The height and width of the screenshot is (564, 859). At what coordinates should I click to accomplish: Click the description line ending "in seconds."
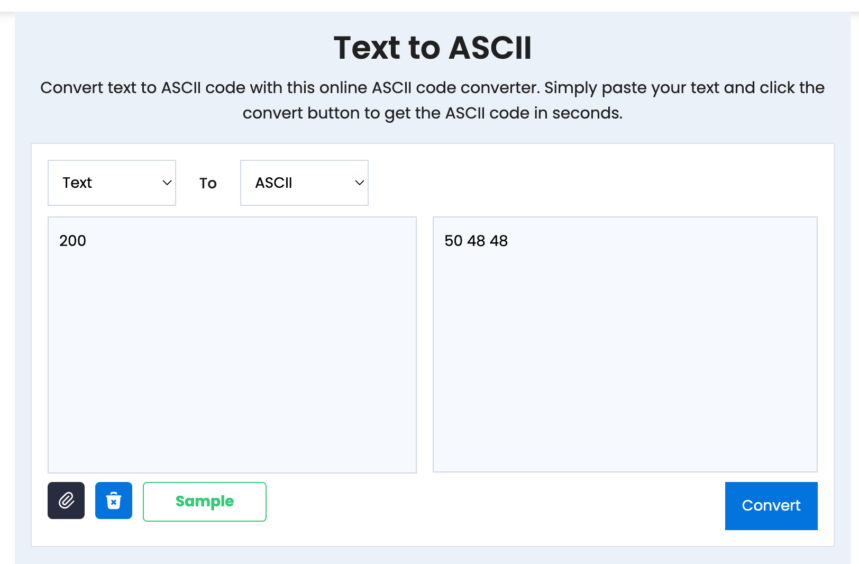pos(432,113)
